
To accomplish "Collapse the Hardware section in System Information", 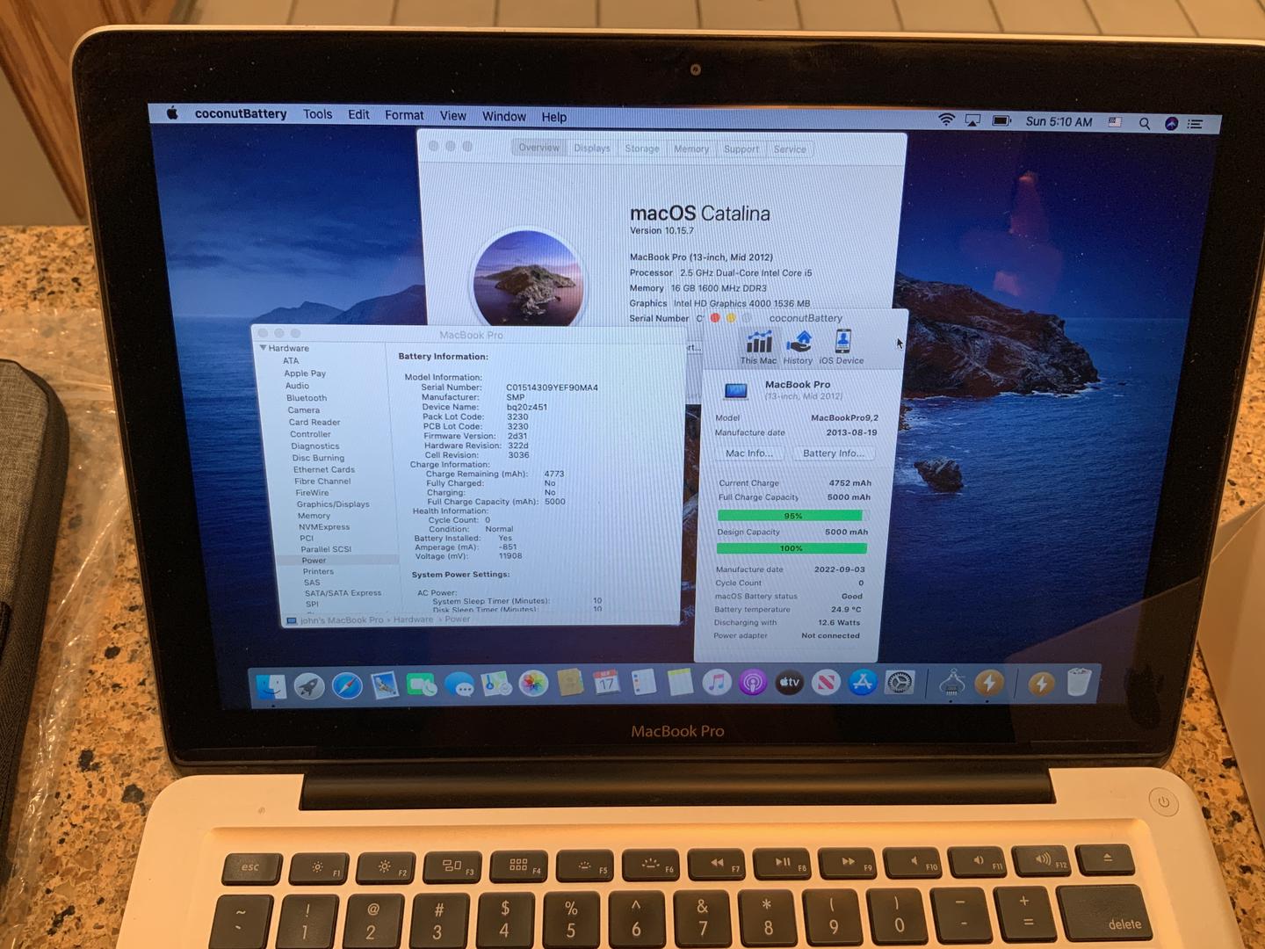I will (x=263, y=348).
